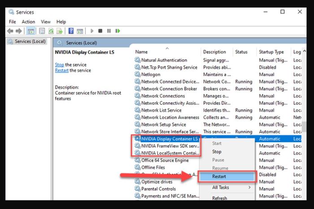Choose Restart in the context menu
This screenshot has width=314, height=209.
[x=227, y=176]
